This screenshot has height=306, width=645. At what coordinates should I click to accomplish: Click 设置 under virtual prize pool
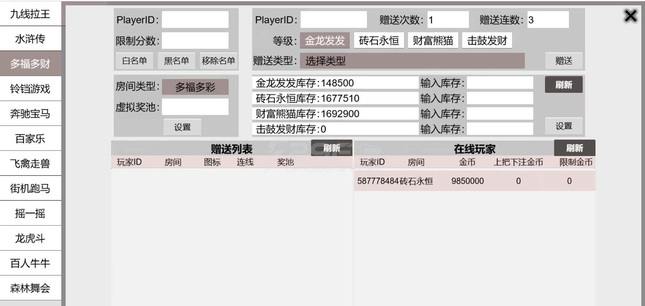point(182,127)
